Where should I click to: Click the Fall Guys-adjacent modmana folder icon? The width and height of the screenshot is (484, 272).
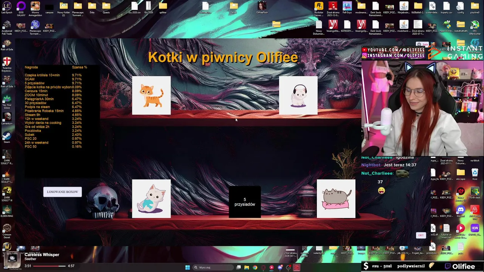(361, 8)
